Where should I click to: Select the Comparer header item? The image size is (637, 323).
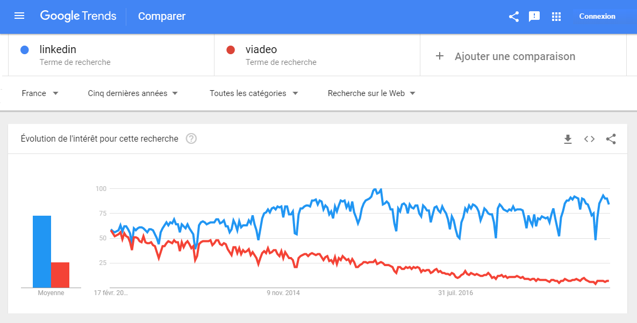pos(162,16)
